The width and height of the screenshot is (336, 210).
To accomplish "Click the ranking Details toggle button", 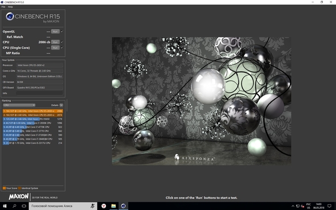I will [x=62, y=105].
